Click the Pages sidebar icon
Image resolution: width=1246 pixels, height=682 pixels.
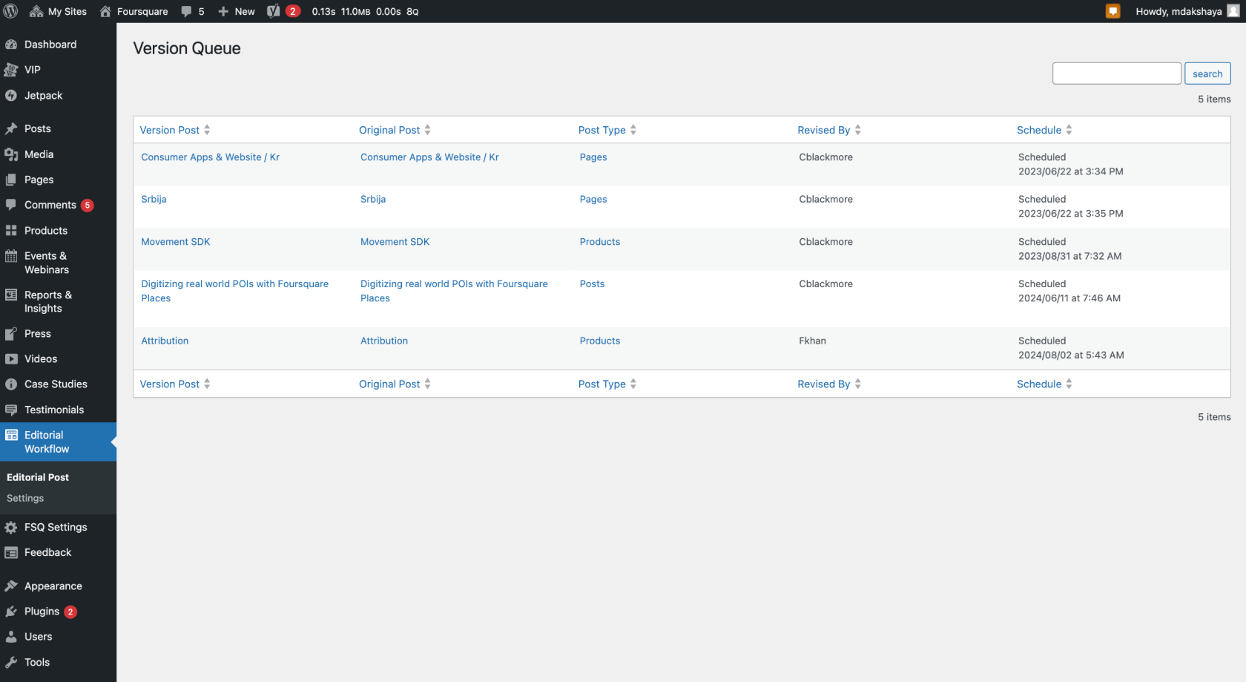click(11, 180)
